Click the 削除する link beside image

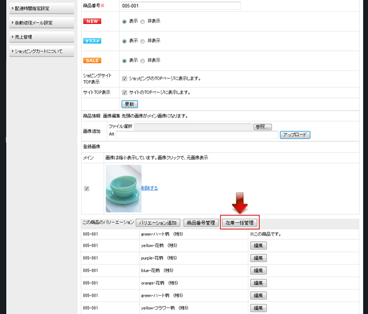pyautogui.click(x=150, y=188)
